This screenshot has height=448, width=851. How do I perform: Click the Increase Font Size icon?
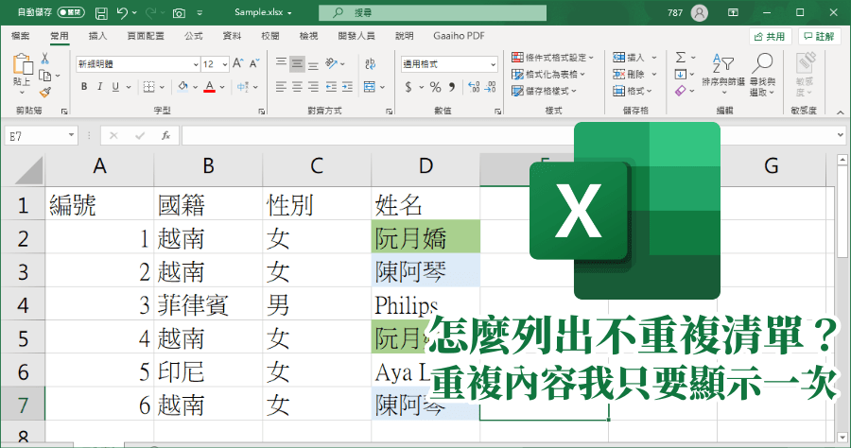[x=237, y=63]
